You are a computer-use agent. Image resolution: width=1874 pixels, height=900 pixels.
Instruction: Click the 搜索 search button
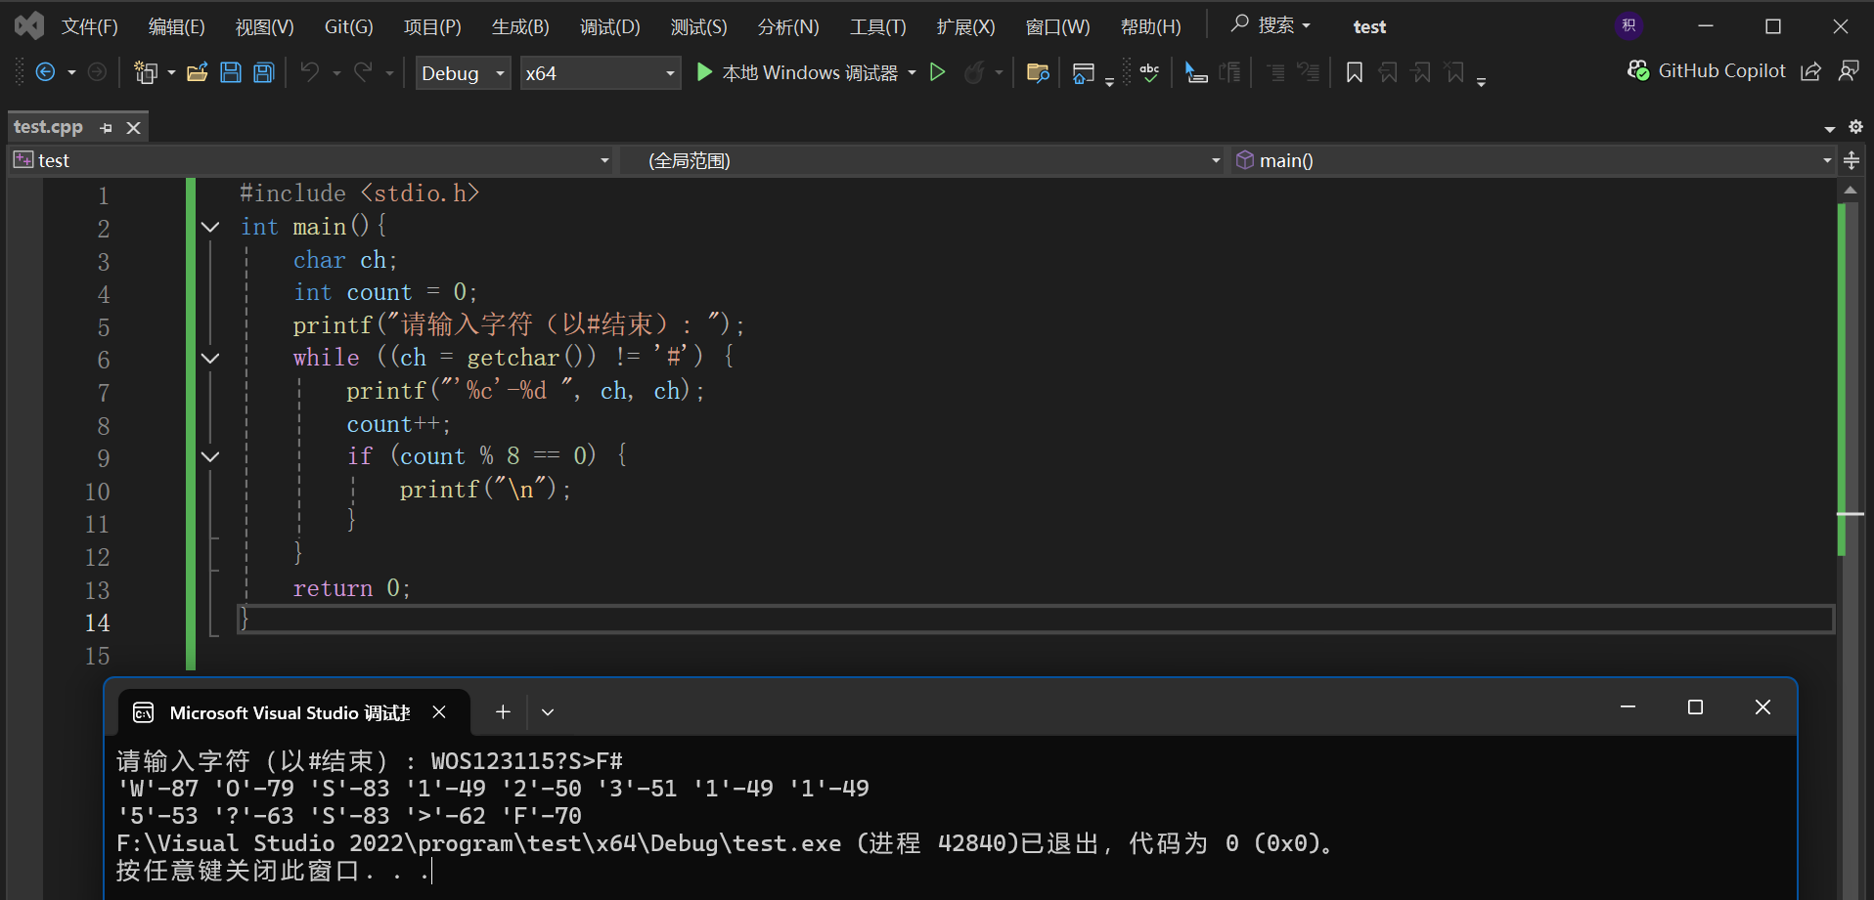(1271, 25)
